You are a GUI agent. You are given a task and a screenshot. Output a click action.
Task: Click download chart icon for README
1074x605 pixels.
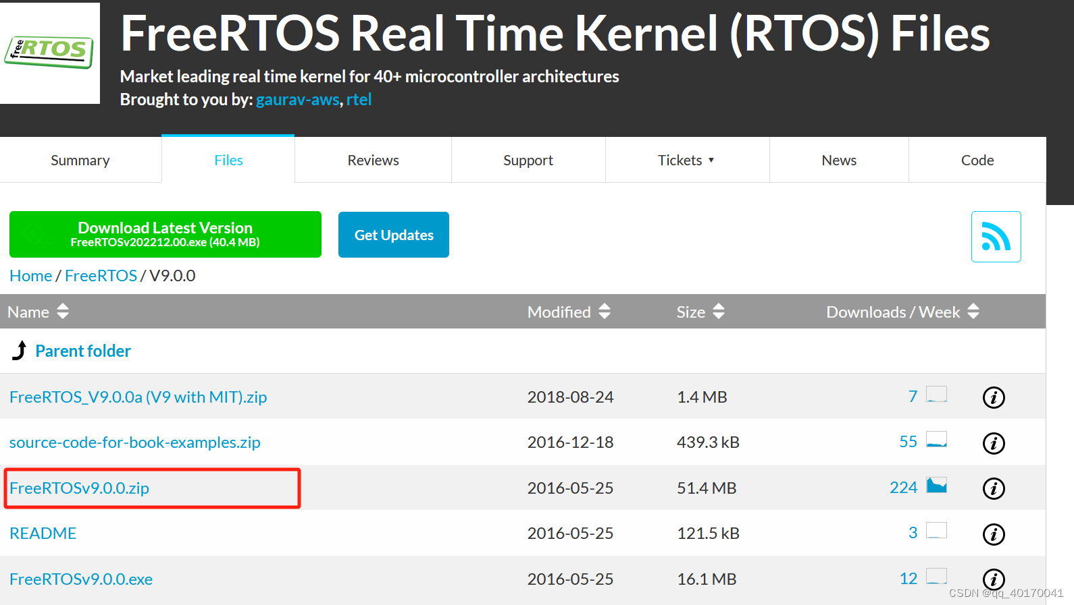click(936, 531)
